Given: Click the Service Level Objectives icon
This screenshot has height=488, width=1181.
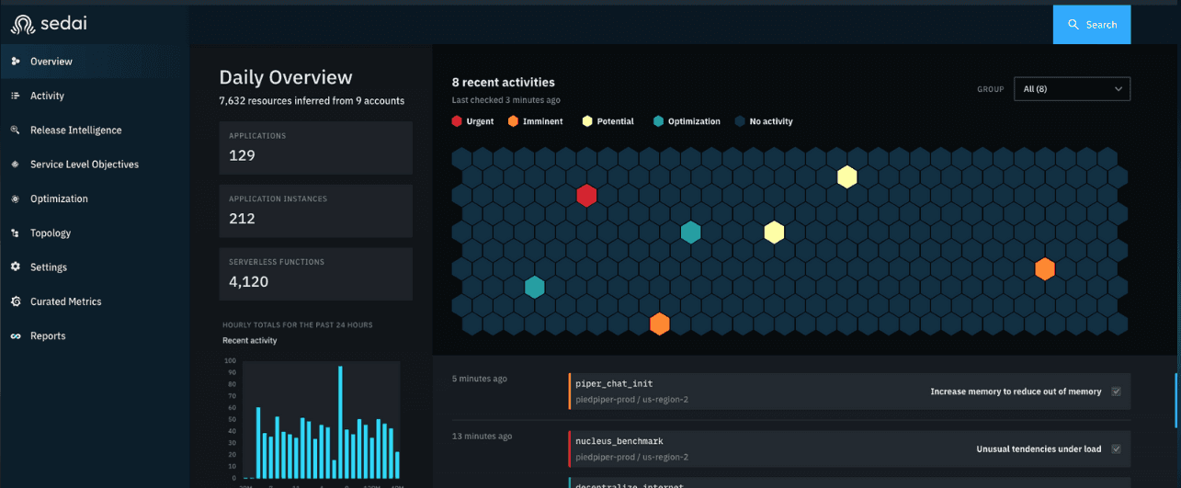Looking at the screenshot, I should 16,165.
